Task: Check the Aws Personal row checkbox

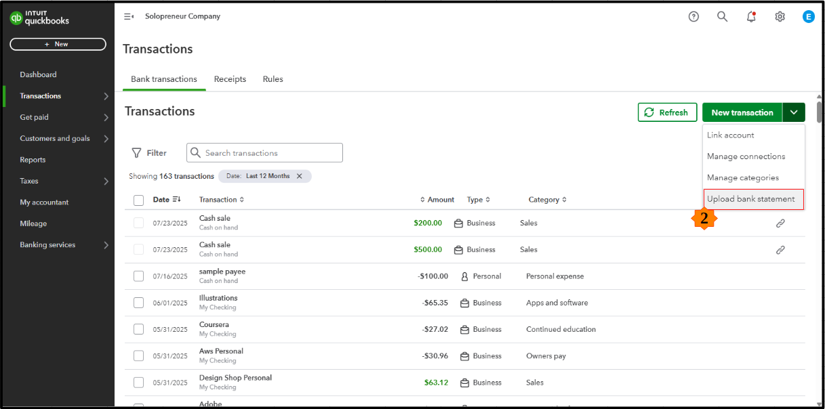Action: point(139,356)
